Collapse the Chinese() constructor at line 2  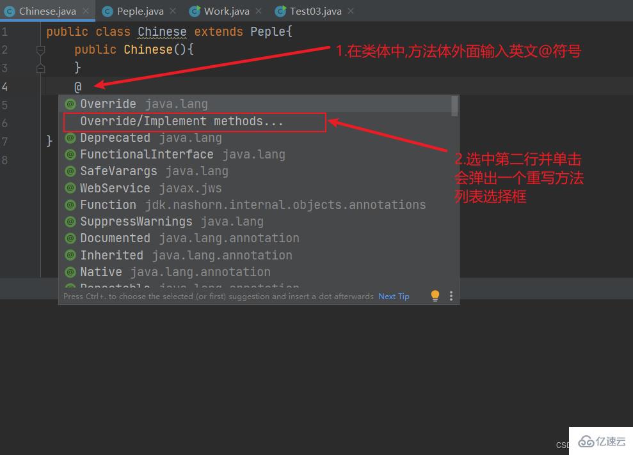tap(40, 50)
